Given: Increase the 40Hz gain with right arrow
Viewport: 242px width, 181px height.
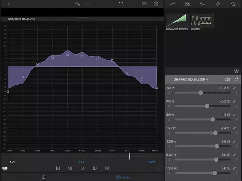Looking at the screenshot, I should tap(237, 106).
